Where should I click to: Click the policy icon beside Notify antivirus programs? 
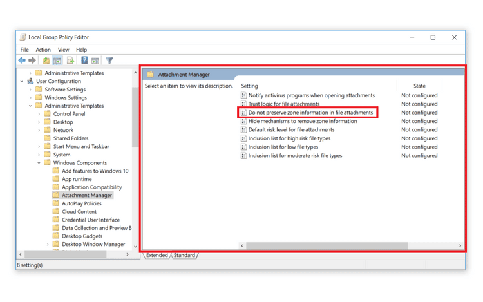pyautogui.click(x=243, y=95)
